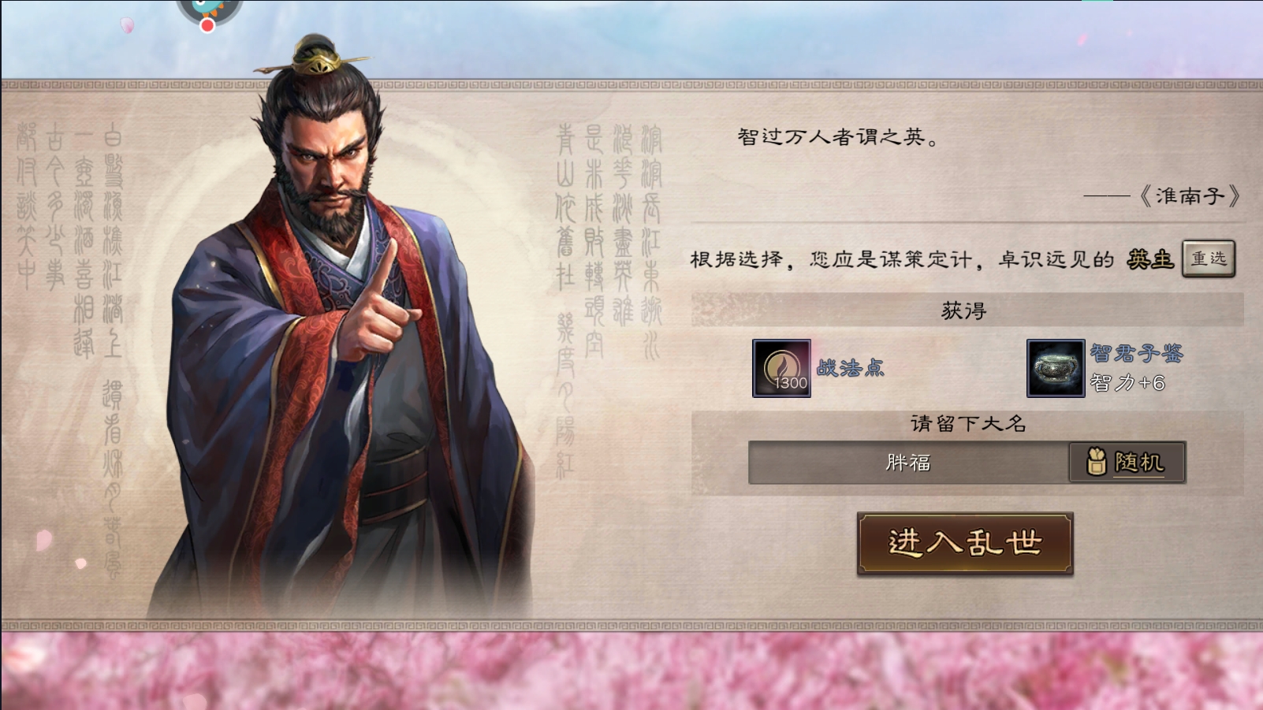This screenshot has width=1263, height=710.
Task: Click the pouch icon on 随机 button
Action: pyautogui.click(x=1096, y=462)
